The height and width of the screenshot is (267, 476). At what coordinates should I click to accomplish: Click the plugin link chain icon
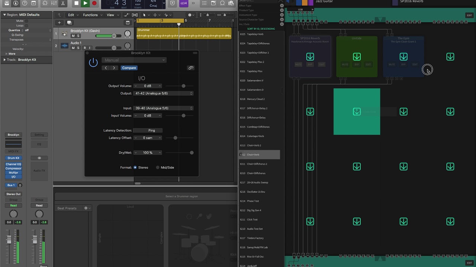click(x=191, y=68)
